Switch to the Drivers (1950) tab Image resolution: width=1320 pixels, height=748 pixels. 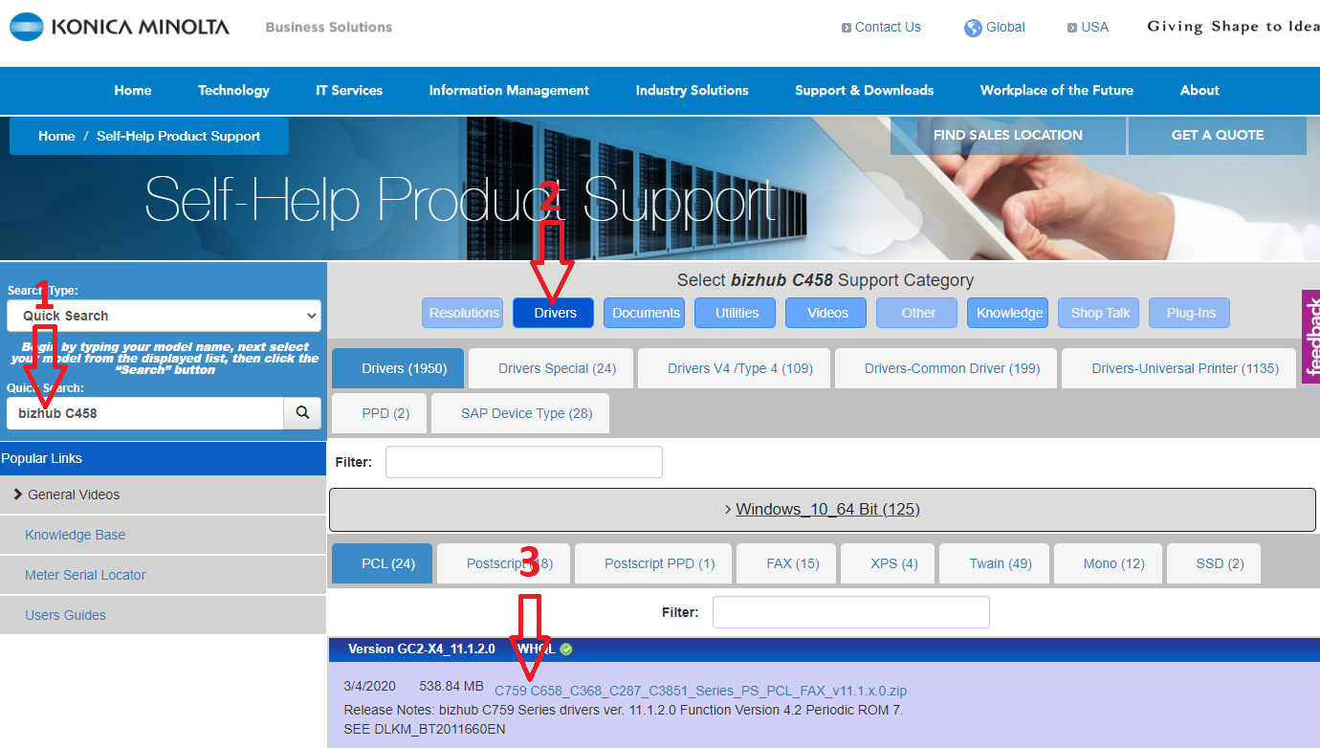398,368
